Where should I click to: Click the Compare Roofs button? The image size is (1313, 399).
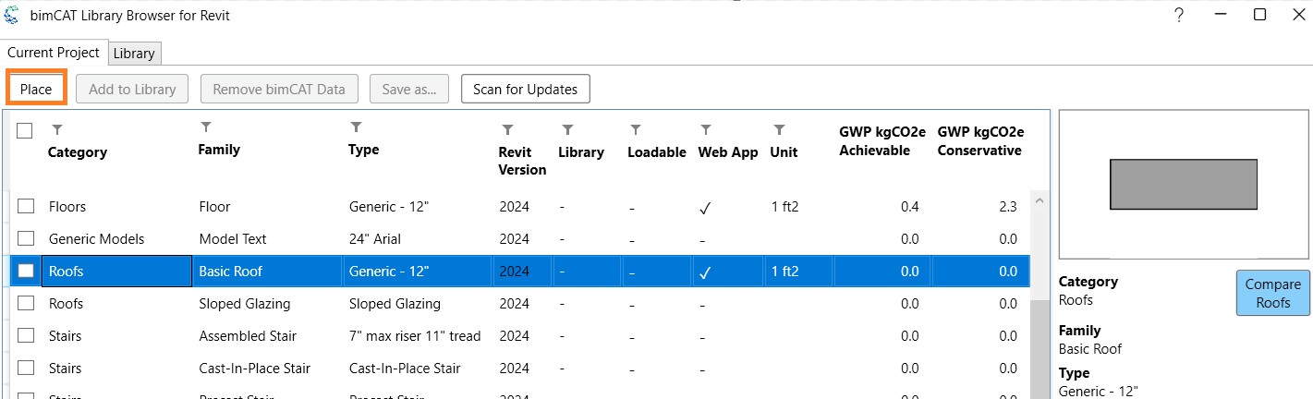click(1272, 294)
